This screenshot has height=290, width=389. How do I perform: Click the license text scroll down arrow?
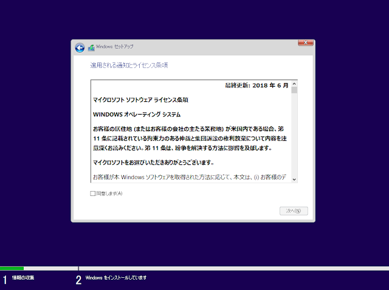pyautogui.click(x=294, y=180)
